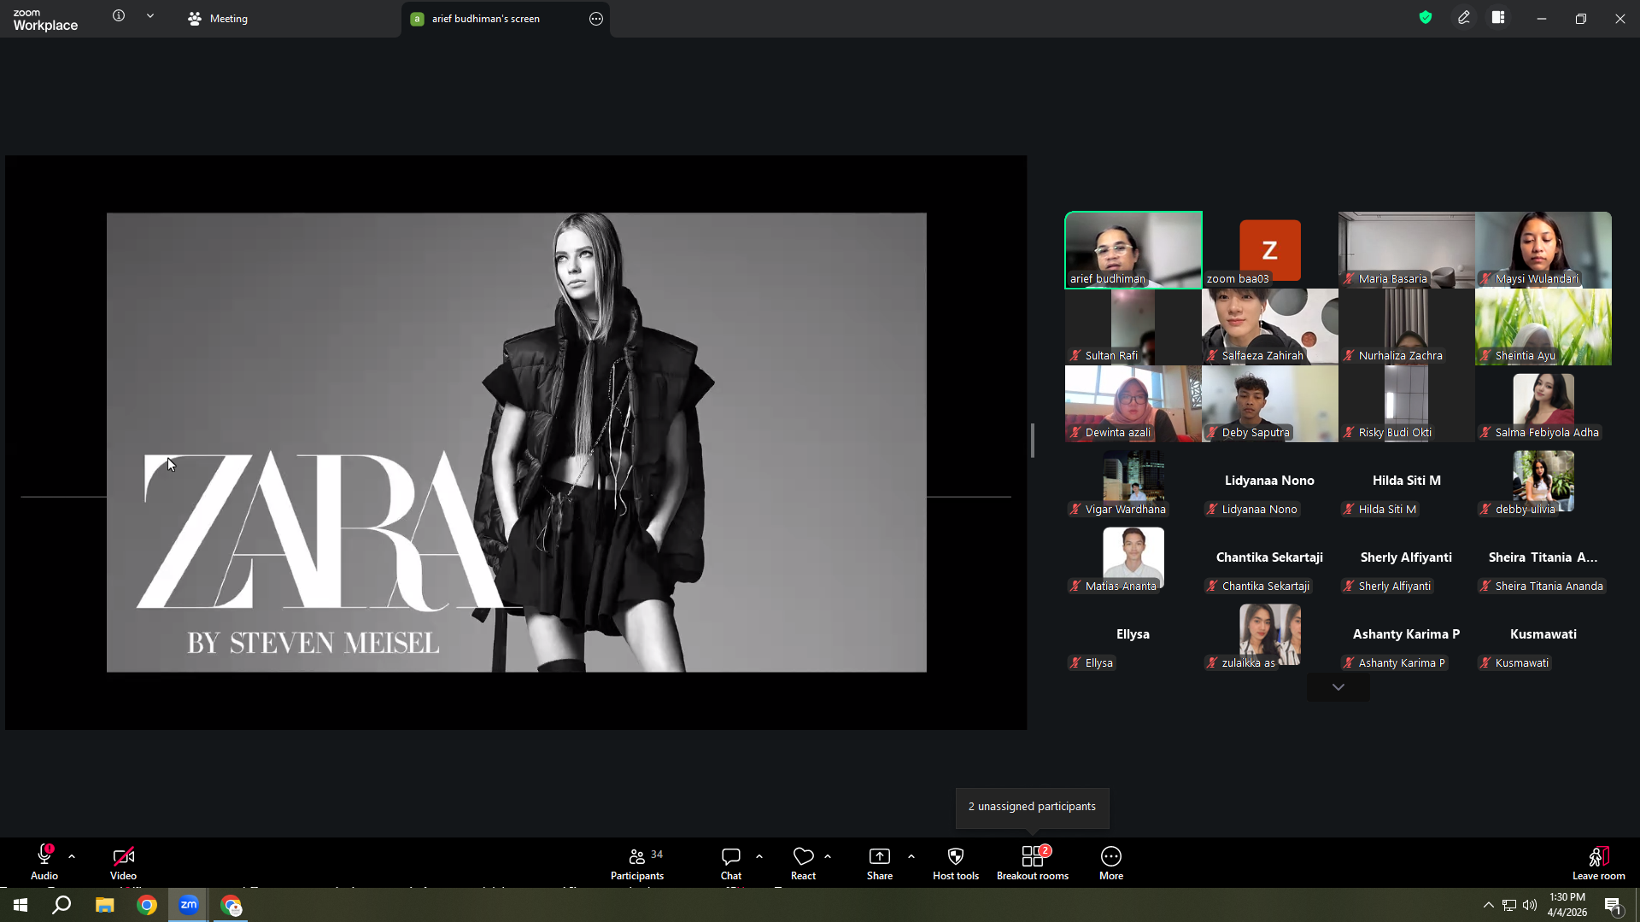Select Ellysa's participant tile

pos(1133,634)
